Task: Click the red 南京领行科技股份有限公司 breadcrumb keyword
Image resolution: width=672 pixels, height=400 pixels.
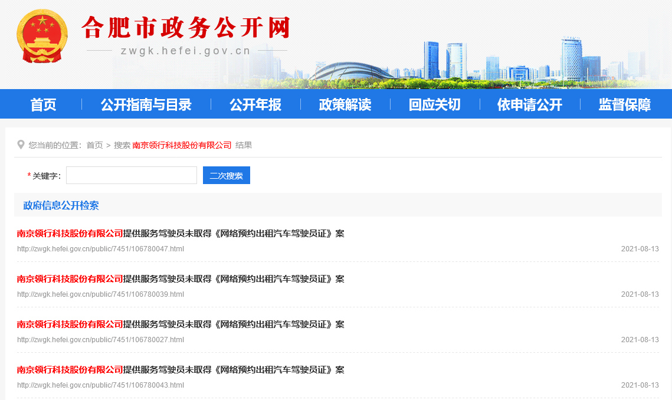Action: [182, 145]
